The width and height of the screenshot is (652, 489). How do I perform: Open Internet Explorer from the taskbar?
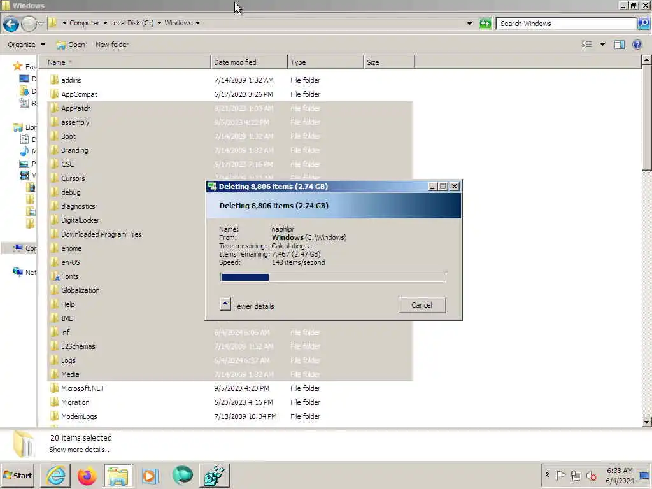tap(56, 475)
